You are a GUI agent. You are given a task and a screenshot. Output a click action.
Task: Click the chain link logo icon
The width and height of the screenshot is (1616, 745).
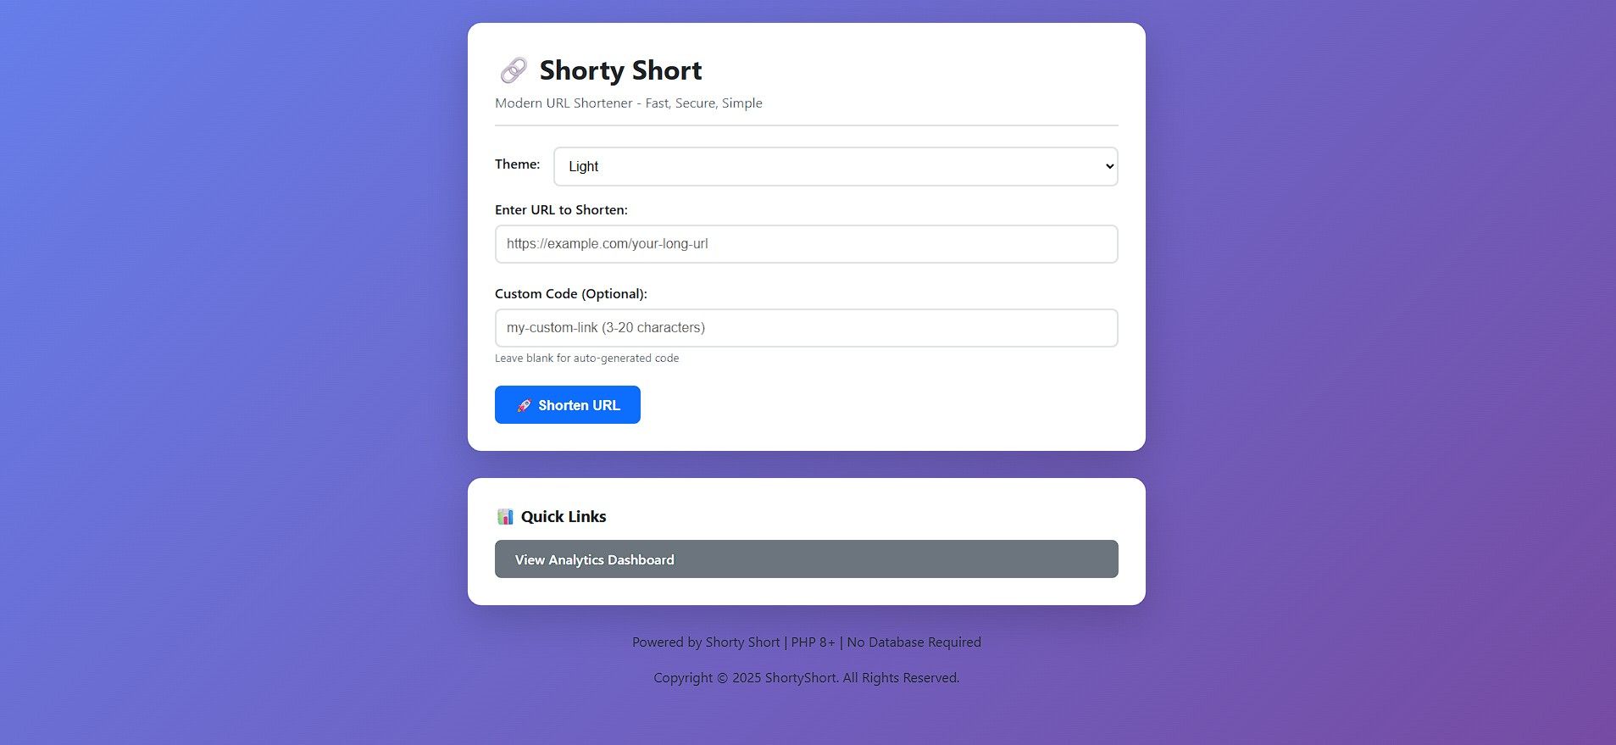pos(514,70)
